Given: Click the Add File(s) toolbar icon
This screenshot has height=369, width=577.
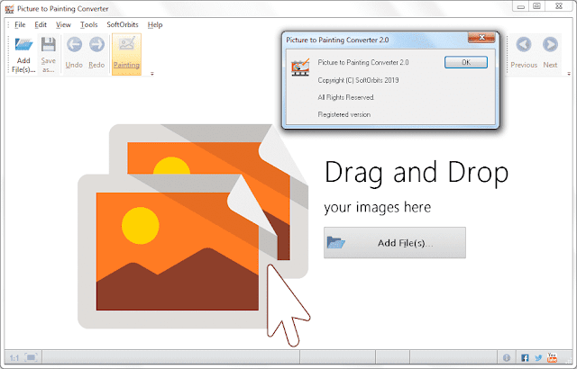Looking at the screenshot, I should (23, 45).
